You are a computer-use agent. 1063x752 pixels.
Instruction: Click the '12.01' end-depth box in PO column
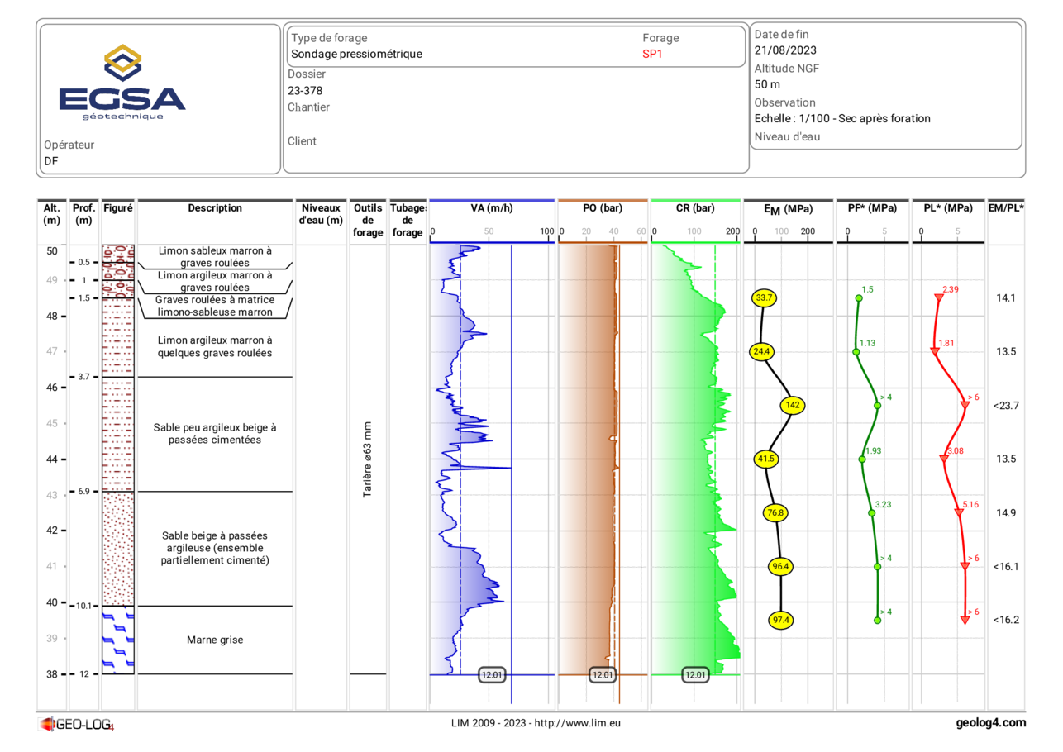click(603, 675)
